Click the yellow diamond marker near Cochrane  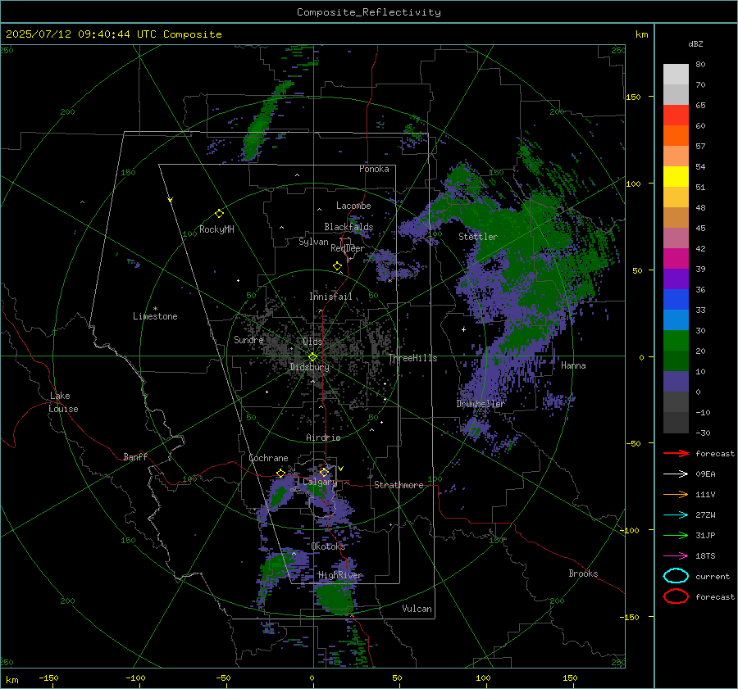pos(280,474)
